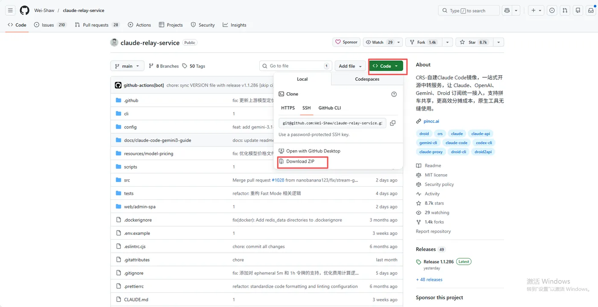Expand the create new plus dropdown

pos(536,10)
